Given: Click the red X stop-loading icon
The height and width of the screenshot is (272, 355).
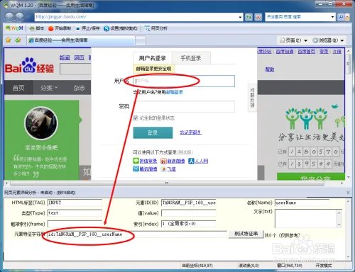Looking at the screenshot, I should click(258, 17).
